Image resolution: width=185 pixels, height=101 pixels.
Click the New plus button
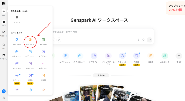(x=4, y=12)
